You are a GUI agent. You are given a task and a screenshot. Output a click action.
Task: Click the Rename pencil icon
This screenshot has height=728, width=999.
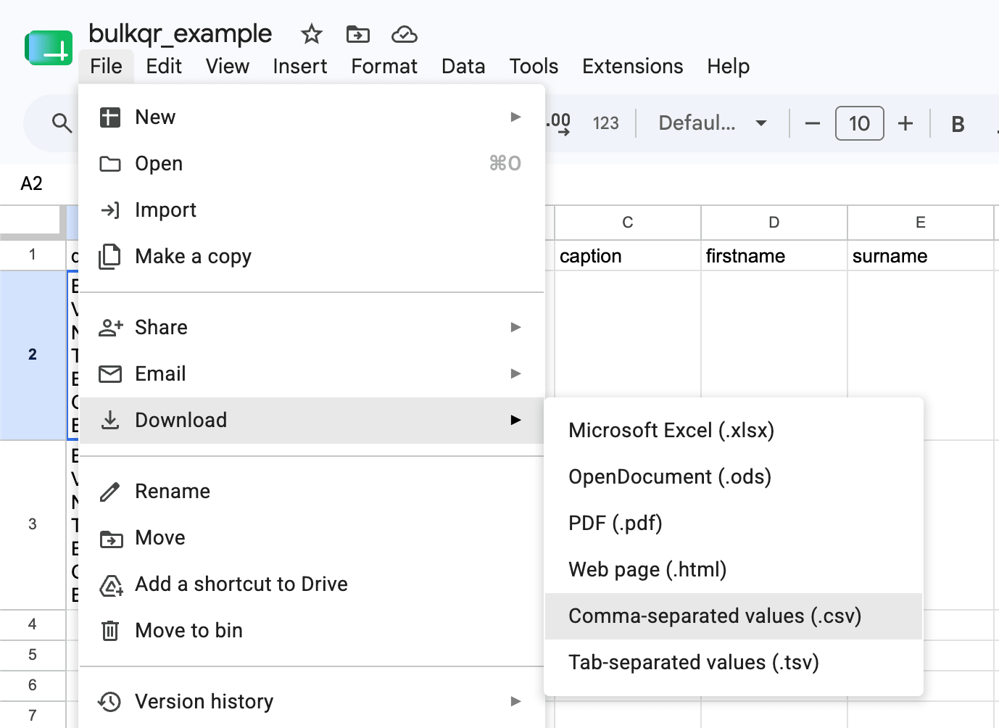[x=110, y=492]
